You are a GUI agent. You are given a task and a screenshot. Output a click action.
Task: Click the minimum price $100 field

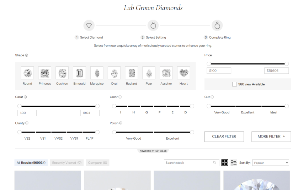(219, 71)
